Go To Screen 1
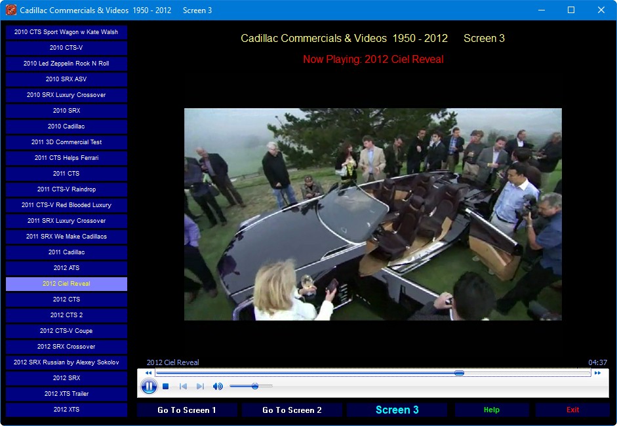617x426 pixels. point(187,410)
